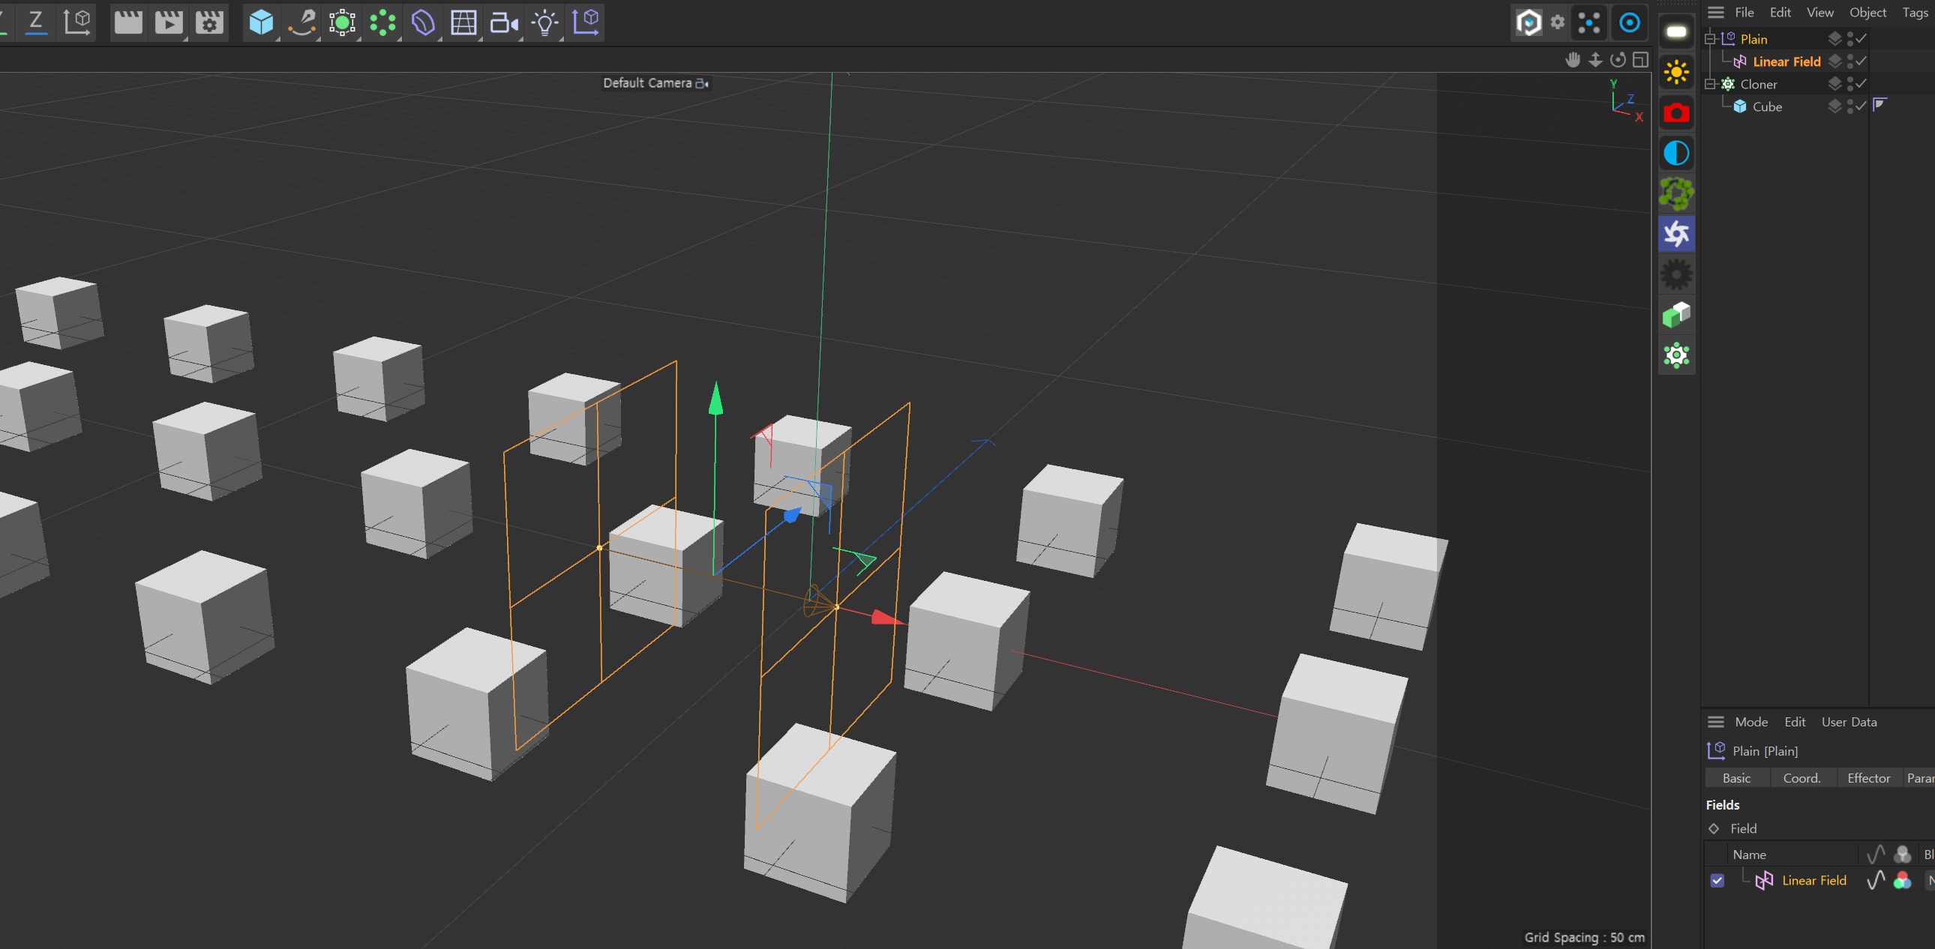
Task: Open the Object Manager Edit menu
Action: click(1780, 12)
